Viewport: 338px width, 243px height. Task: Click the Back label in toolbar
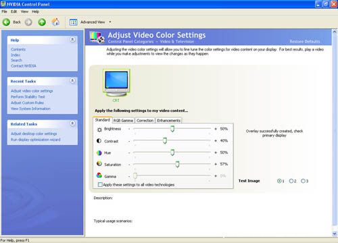(x=17, y=22)
